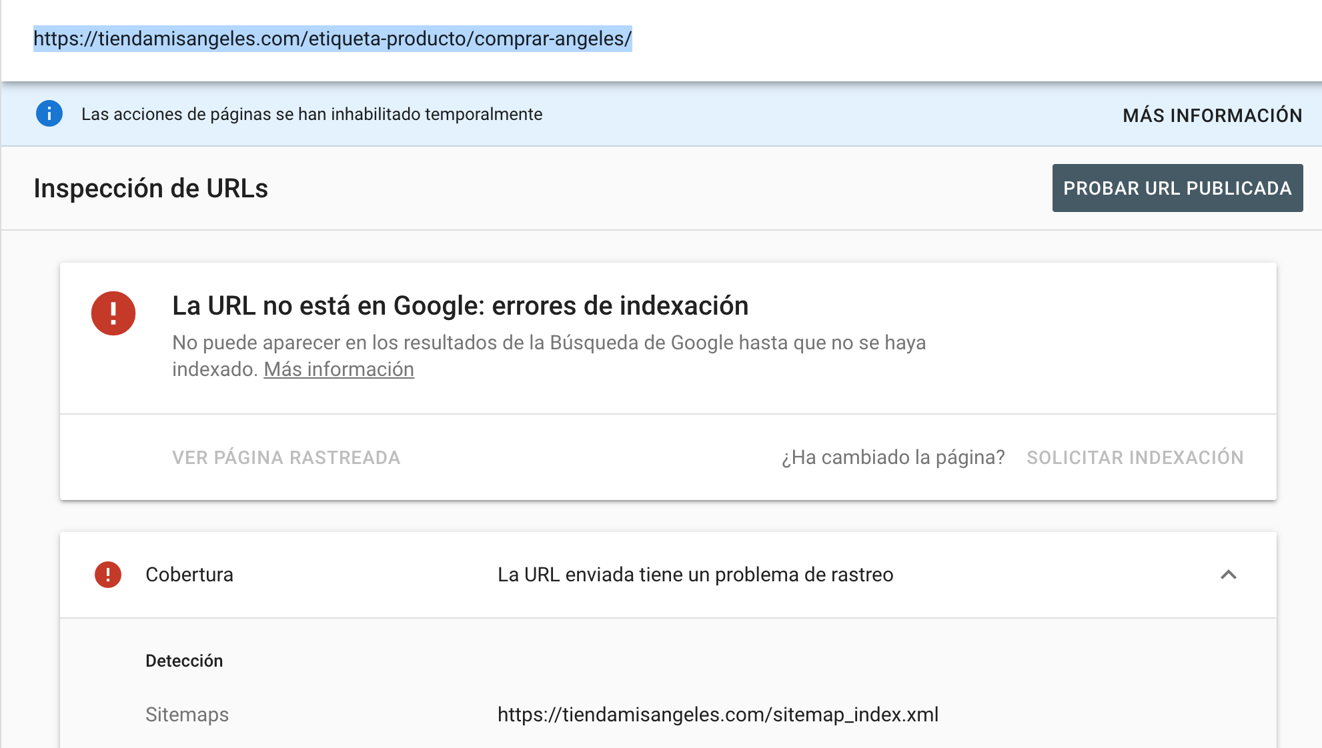The image size is (1322, 748).
Task: Click the sitemap_index.xml URL value
Action: coord(718,715)
